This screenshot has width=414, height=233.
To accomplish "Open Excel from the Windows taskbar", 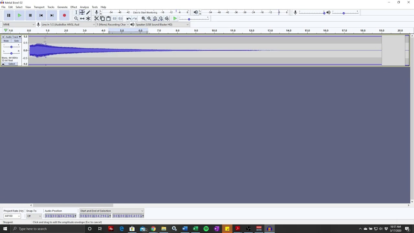I will tap(195, 229).
